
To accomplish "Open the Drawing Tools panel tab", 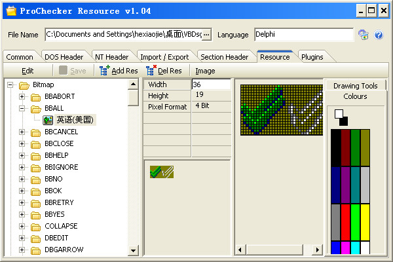I will coord(355,86).
